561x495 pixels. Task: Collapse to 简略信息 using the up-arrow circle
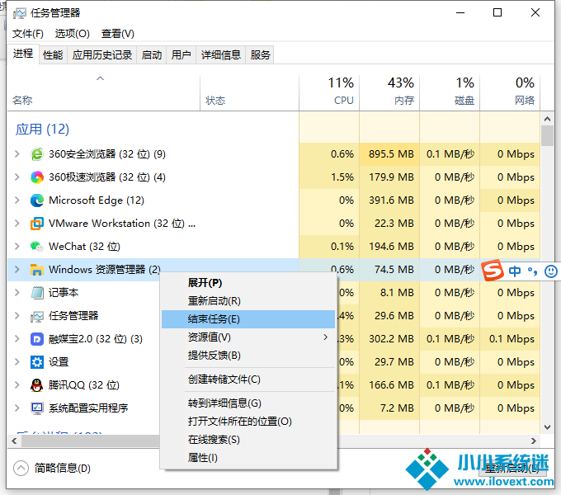[21, 468]
